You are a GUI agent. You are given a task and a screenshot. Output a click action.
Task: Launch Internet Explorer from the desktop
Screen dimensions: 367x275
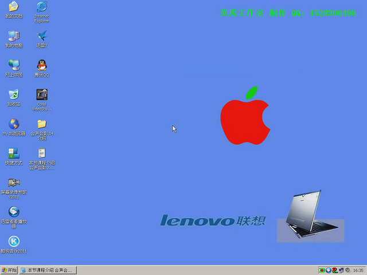[42, 12]
